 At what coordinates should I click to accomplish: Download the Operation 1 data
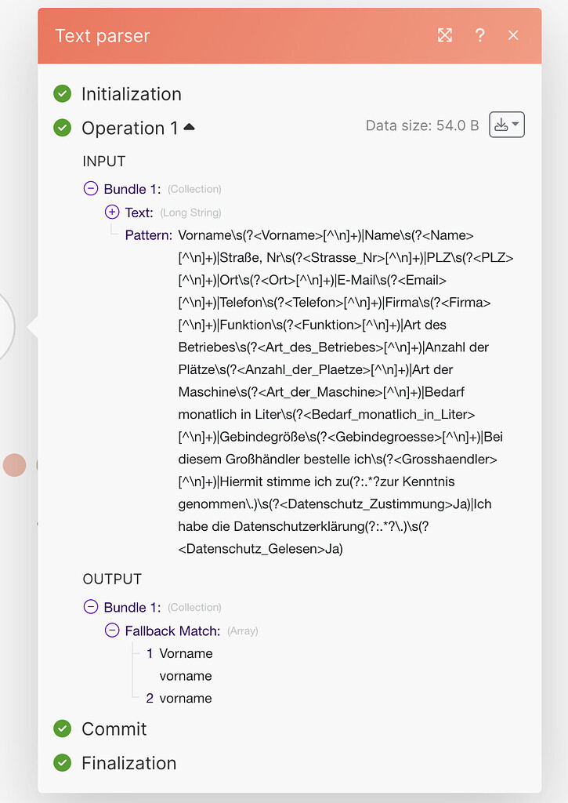coord(502,124)
